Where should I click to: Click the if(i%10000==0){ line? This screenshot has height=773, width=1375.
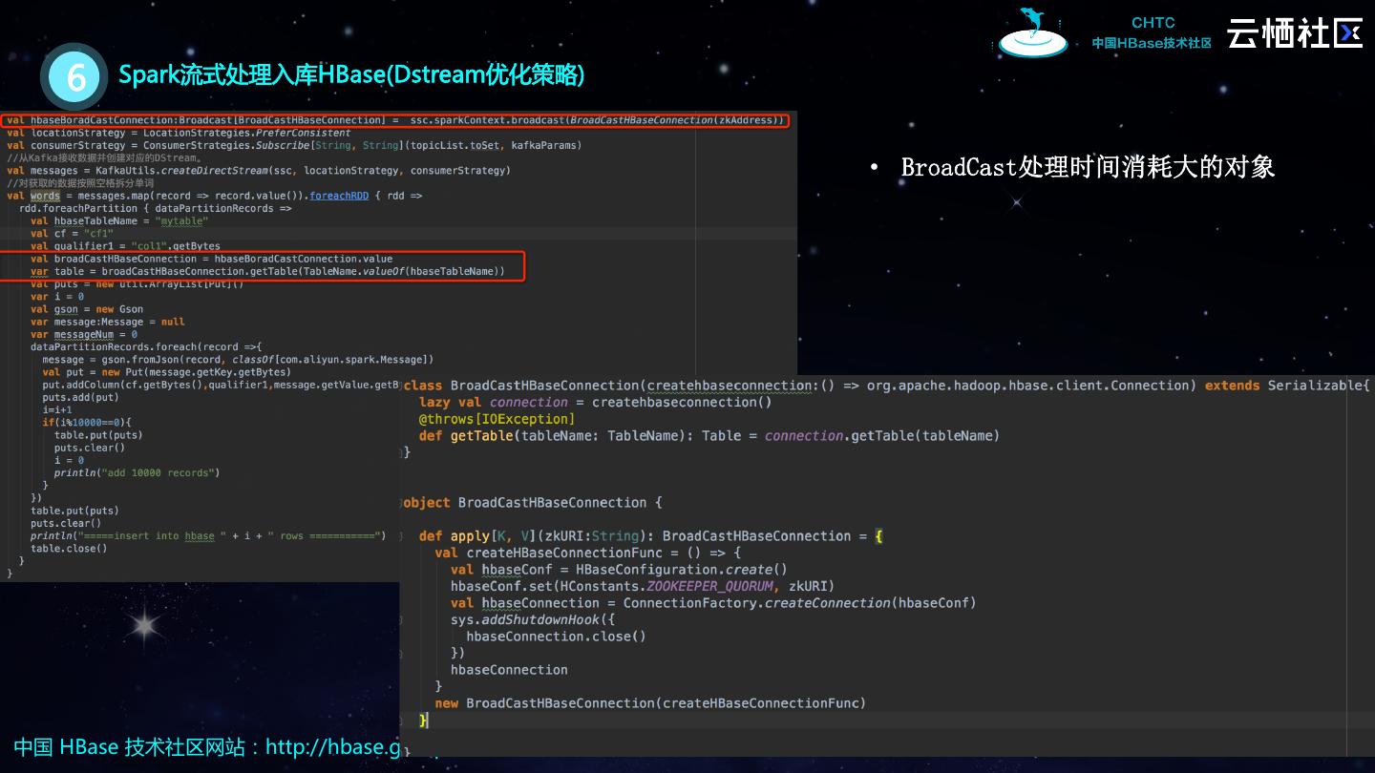click(87, 422)
